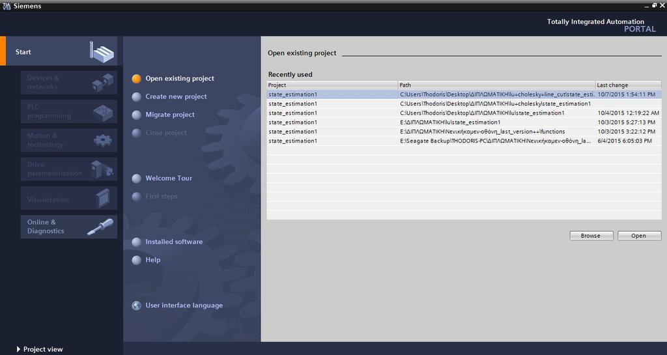Click the greyed First steps bullet
The image size is (667, 355).
(x=137, y=197)
